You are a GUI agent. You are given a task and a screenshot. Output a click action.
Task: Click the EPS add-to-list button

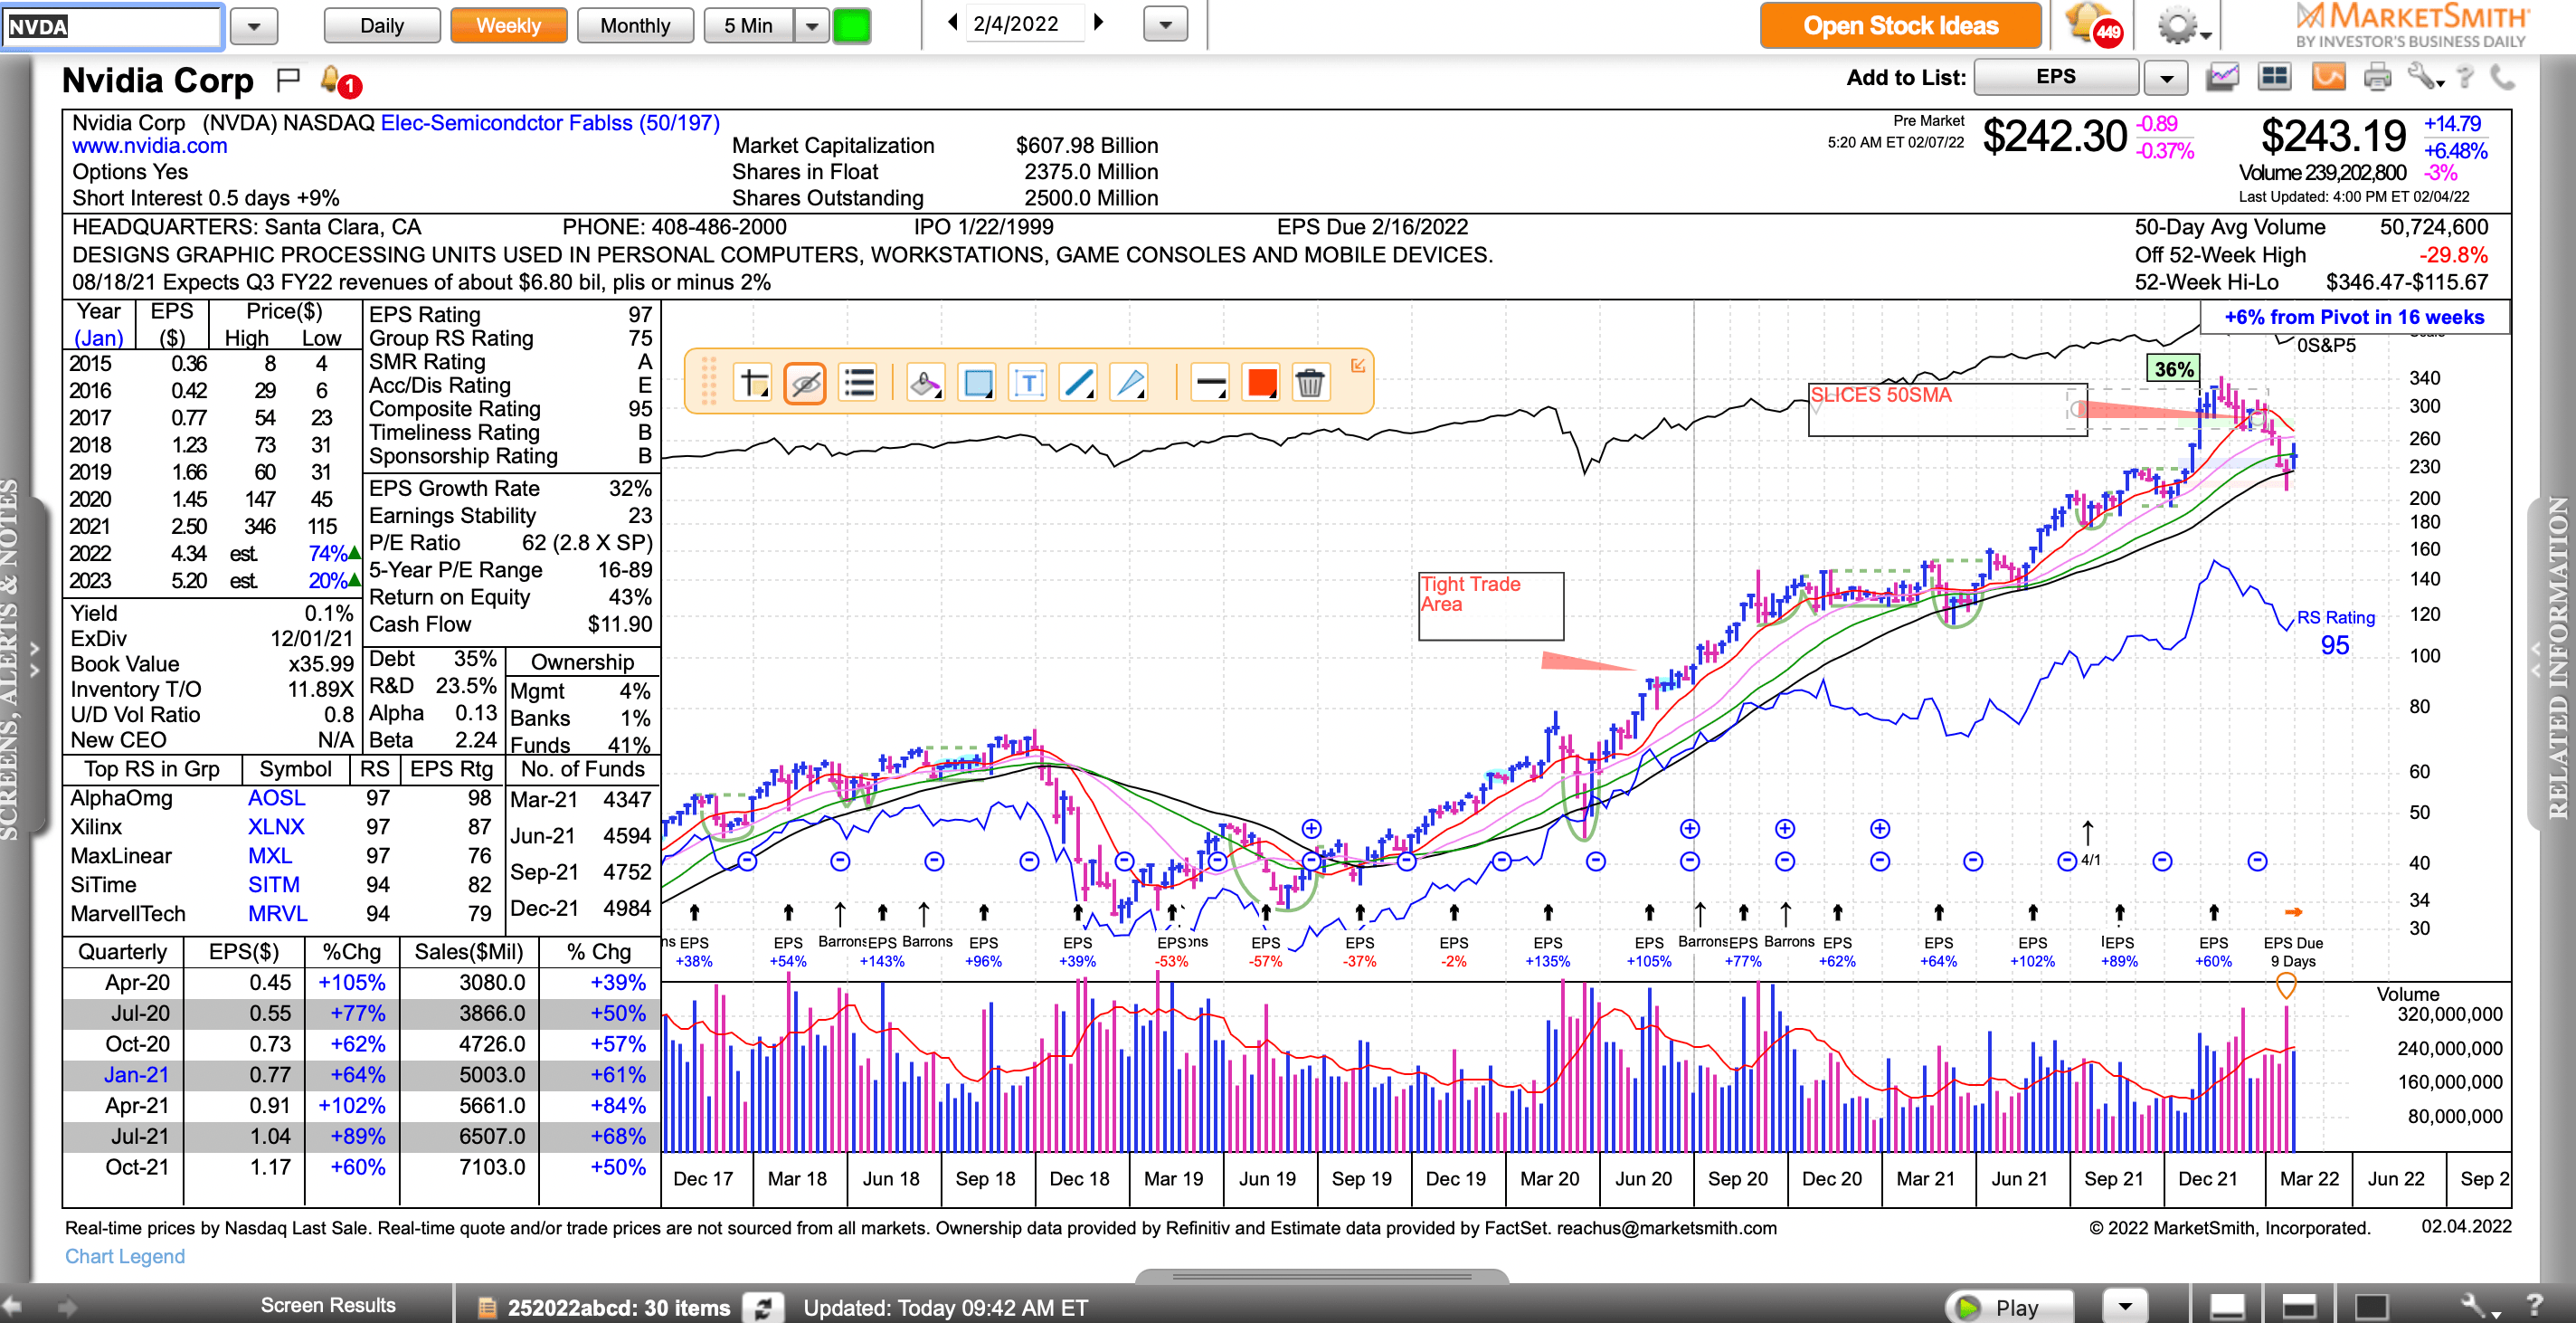click(x=2056, y=77)
